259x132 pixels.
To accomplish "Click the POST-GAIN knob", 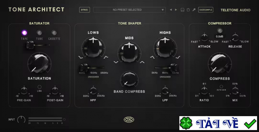I will [55, 91].
